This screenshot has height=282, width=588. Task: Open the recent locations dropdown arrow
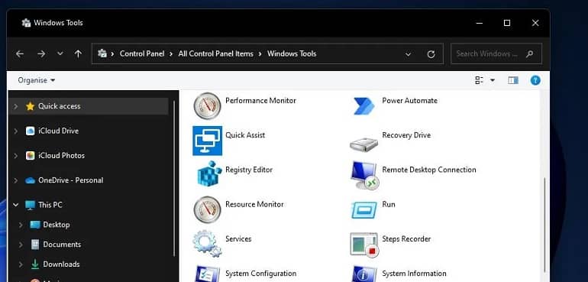(x=60, y=54)
